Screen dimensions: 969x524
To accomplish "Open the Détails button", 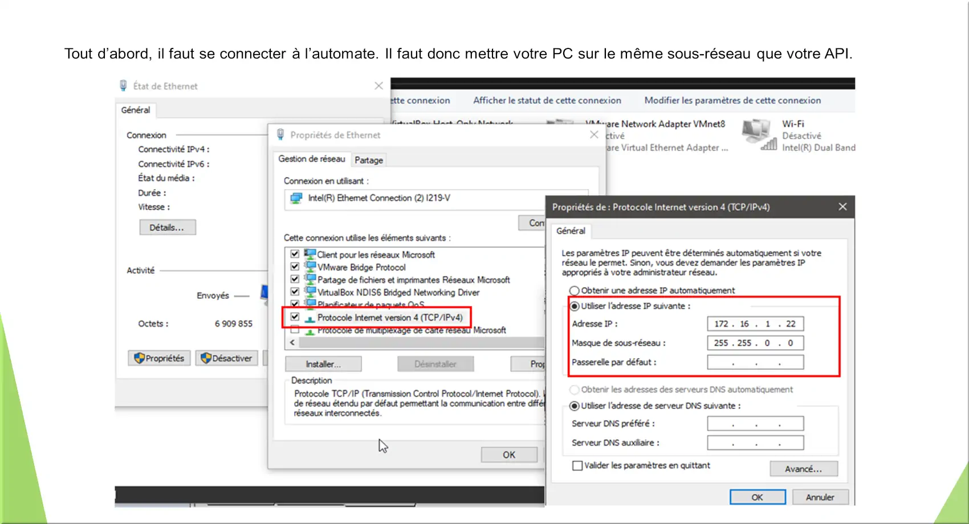I will click(x=168, y=227).
